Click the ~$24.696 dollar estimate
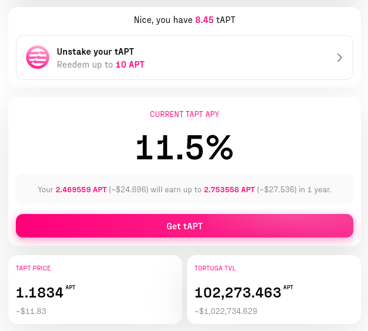368x331 pixels. [x=129, y=190]
